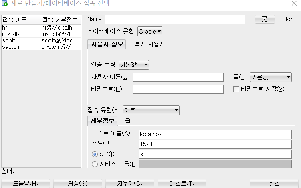The height and width of the screenshot is (188, 301).
Task: Focus the 사용자 이름 input field
Action: (178, 77)
